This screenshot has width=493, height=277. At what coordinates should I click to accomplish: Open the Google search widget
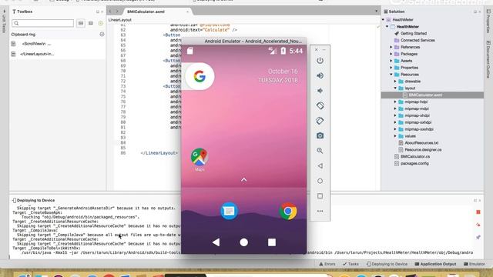[200, 76]
